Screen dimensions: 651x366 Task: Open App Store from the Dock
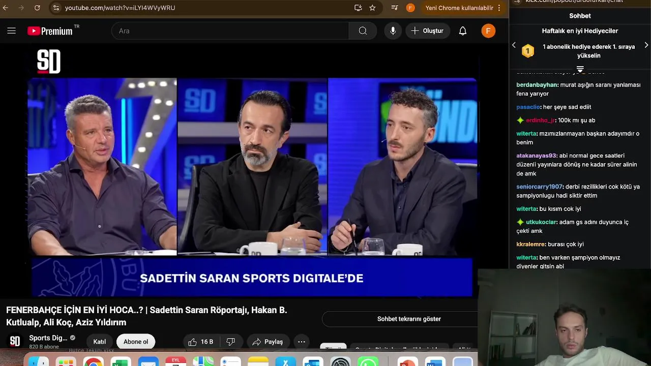285,362
